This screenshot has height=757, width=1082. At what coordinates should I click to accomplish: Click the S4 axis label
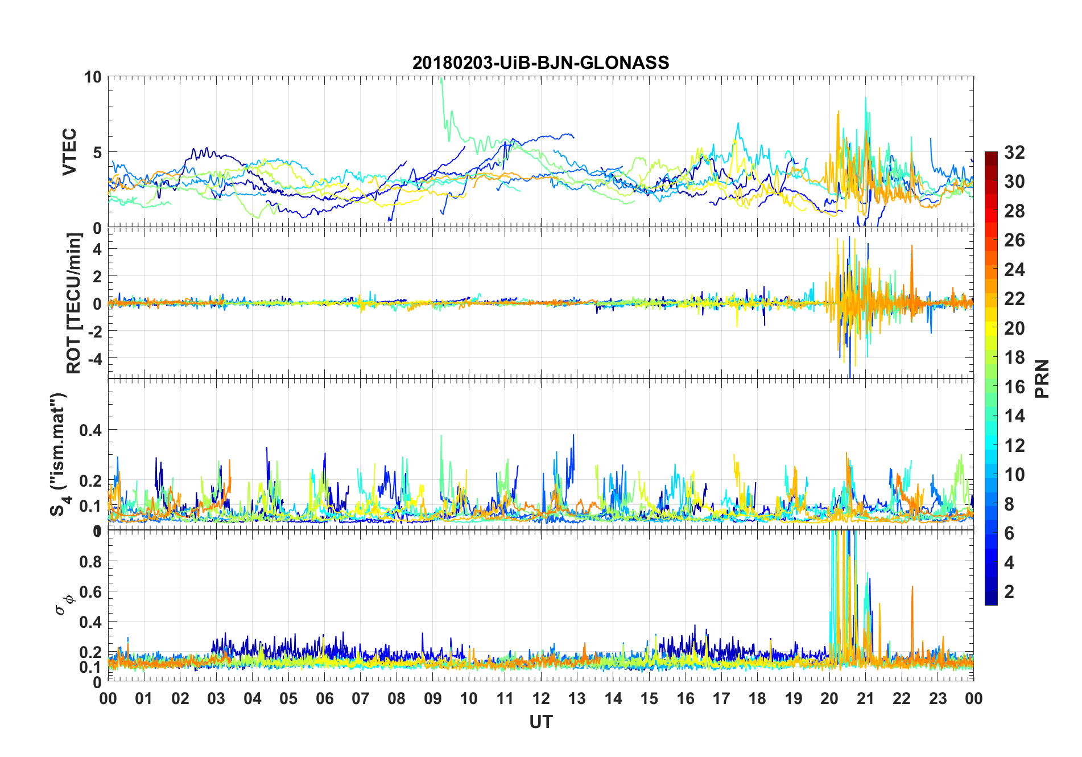tap(59, 454)
